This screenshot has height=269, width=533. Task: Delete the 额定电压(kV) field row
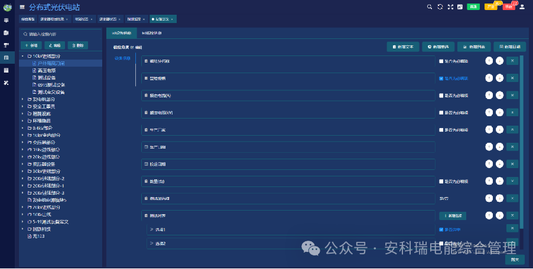click(512, 112)
